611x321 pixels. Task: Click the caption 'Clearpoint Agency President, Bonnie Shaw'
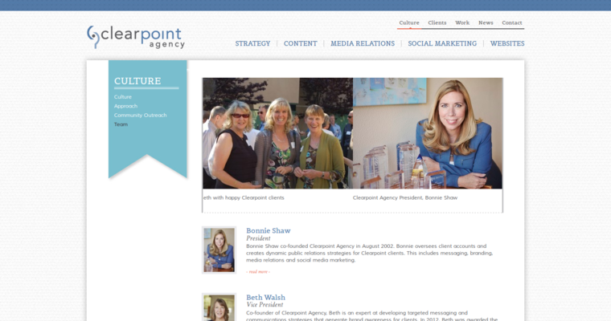coord(405,197)
